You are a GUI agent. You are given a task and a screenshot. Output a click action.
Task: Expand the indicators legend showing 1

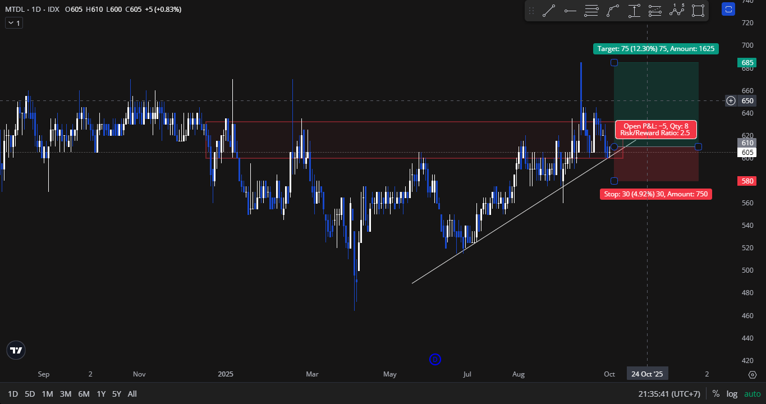coord(13,23)
